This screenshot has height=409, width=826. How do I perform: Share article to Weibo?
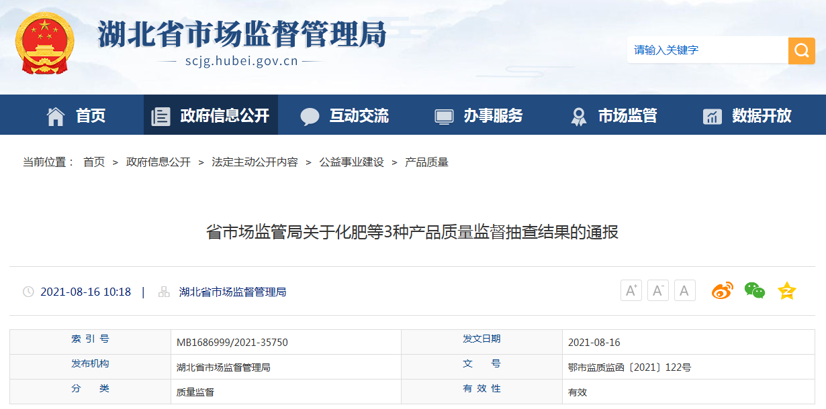[723, 291]
